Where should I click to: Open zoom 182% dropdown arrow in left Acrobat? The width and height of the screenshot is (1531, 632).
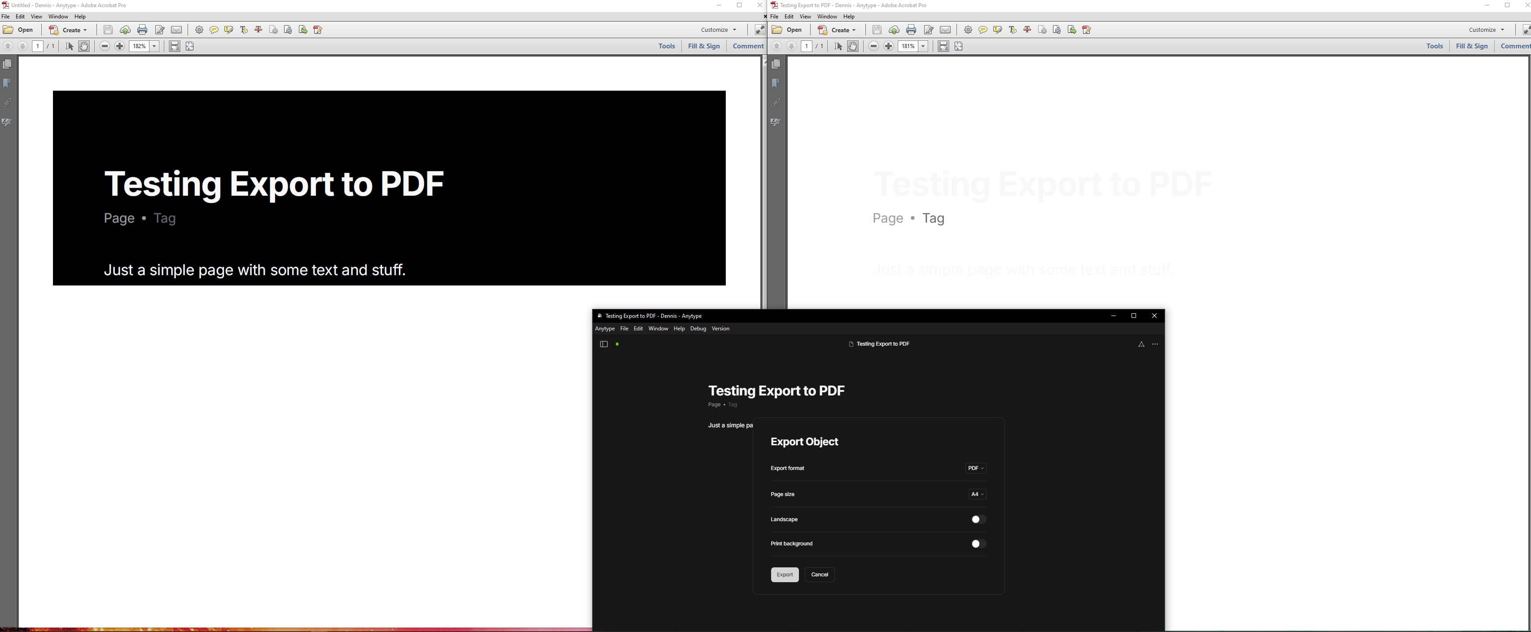click(x=154, y=46)
